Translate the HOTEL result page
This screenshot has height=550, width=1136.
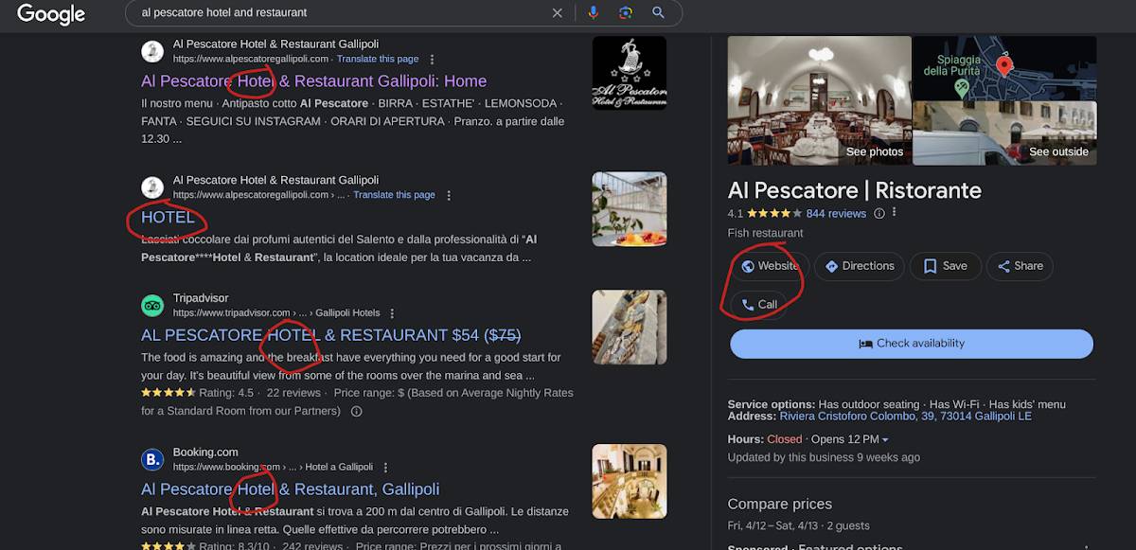(x=394, y=196)
